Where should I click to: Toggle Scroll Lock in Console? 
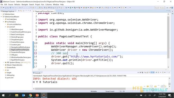147,72
